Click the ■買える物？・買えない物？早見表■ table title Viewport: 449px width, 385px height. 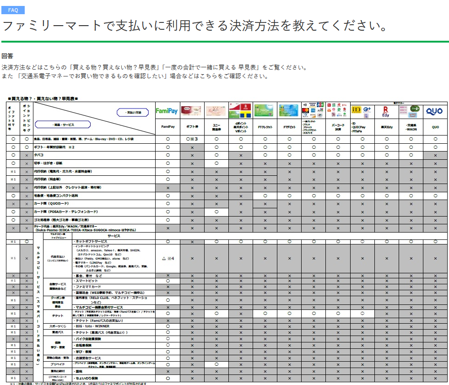coord(43,98)
